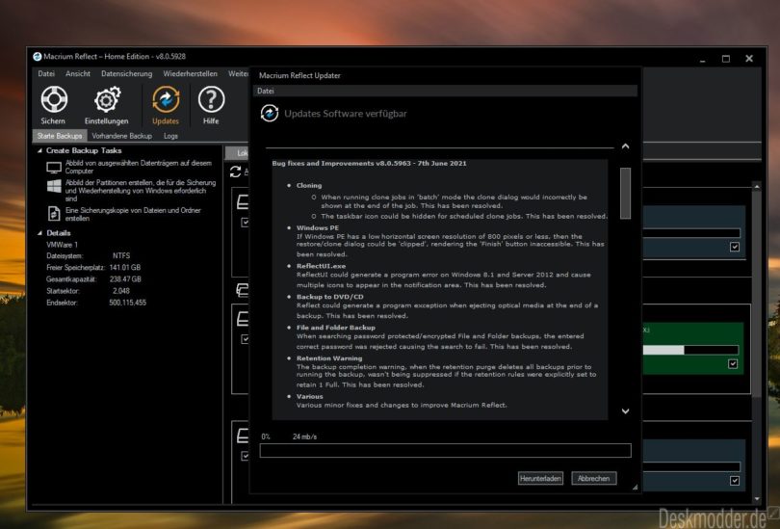Click the 'VMWare 1' details entry

(x=63, y=245)
